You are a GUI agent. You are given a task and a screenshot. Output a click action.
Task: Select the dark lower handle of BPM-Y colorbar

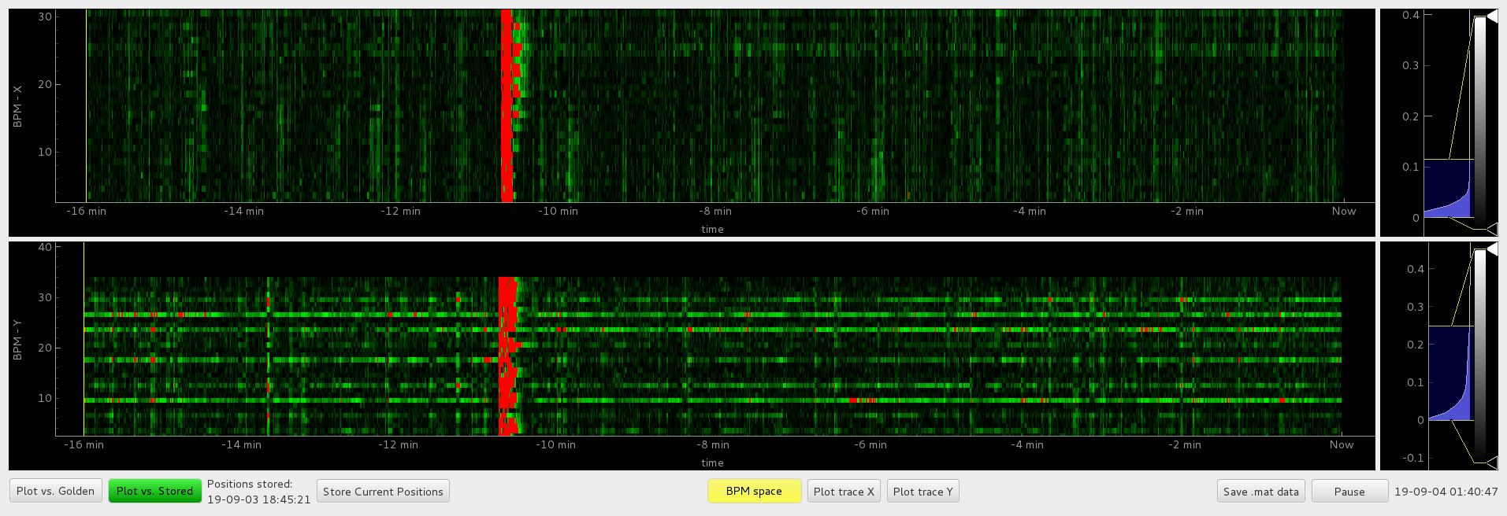point(1491,463)
